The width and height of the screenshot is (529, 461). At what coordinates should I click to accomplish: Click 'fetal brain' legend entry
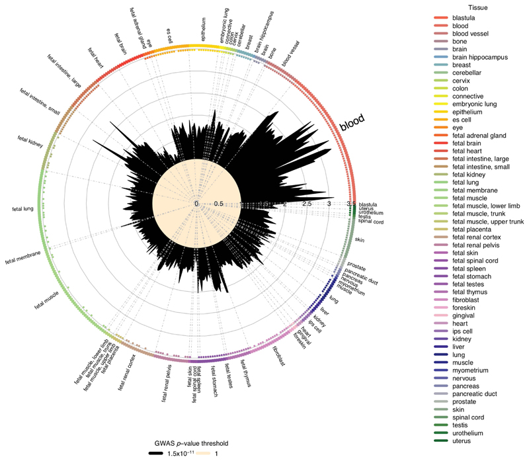[x=467, y=144]
